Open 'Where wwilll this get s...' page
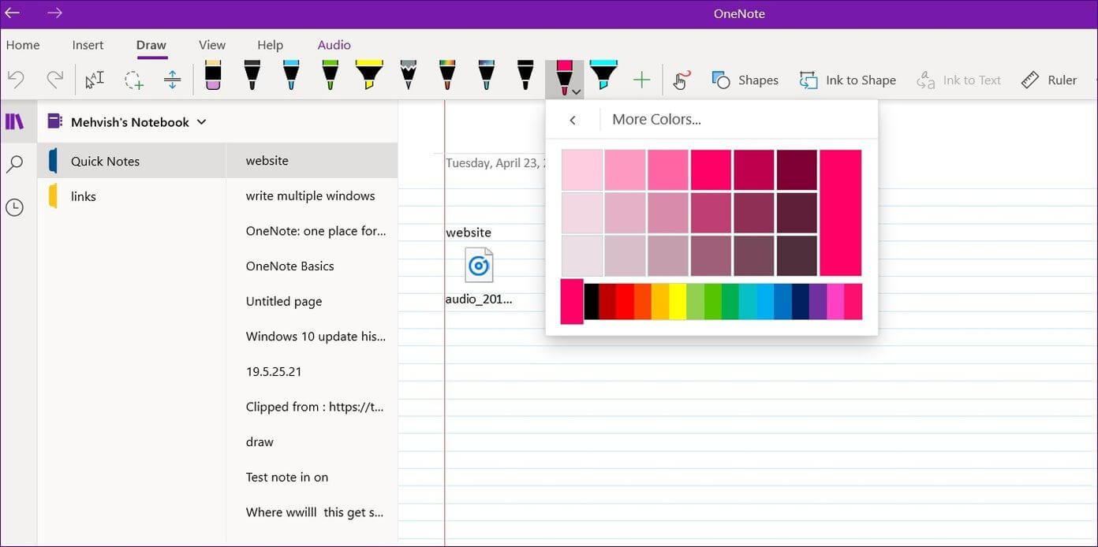 312,512
